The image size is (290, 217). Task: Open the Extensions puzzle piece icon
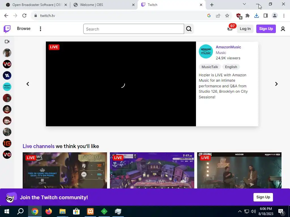(x=248, y=16)
